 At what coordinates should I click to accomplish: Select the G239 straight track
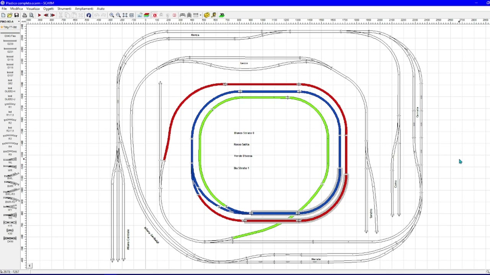tap(10, 42)
